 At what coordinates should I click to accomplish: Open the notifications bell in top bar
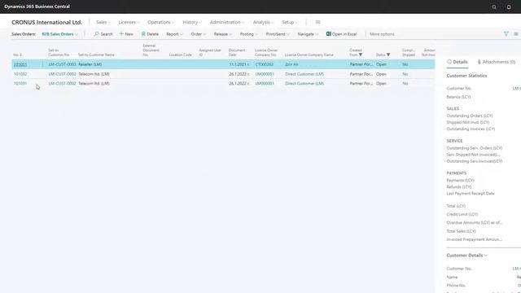[x=509, y=7]
